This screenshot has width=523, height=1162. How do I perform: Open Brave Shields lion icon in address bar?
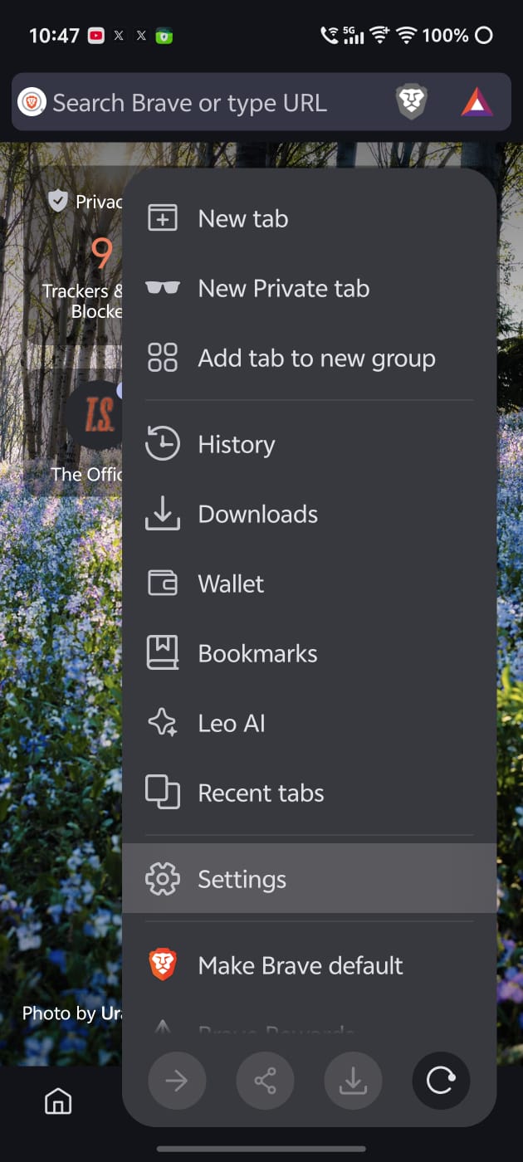coord(411,102)
